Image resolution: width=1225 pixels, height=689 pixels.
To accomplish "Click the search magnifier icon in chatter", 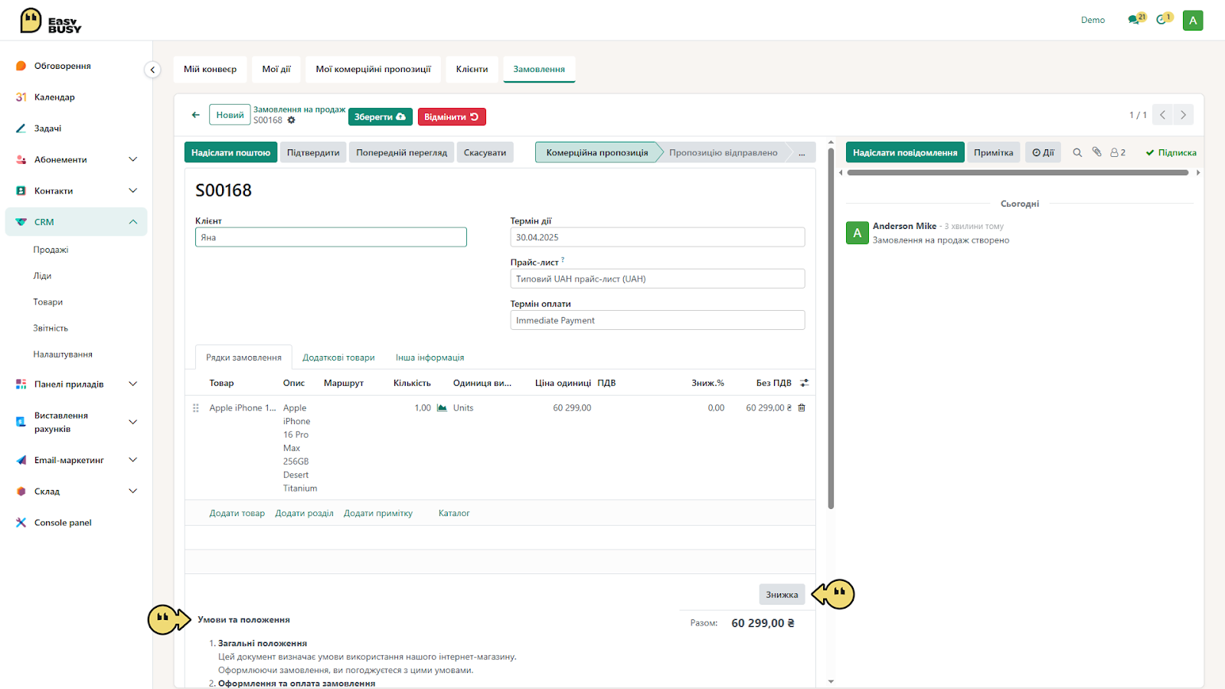I will click(1077, 152).
